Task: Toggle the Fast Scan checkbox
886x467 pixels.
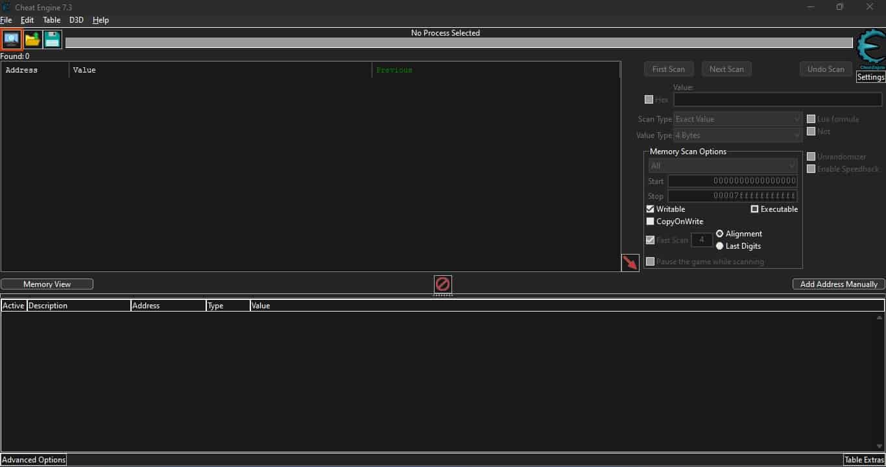Action: (x=651, y=240)
